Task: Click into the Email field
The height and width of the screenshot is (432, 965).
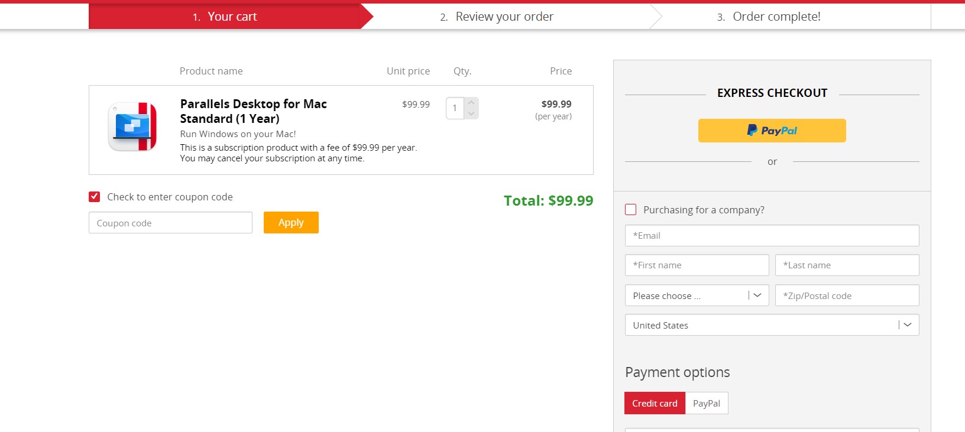Action: pyautogui.click(x=772, y=235)
